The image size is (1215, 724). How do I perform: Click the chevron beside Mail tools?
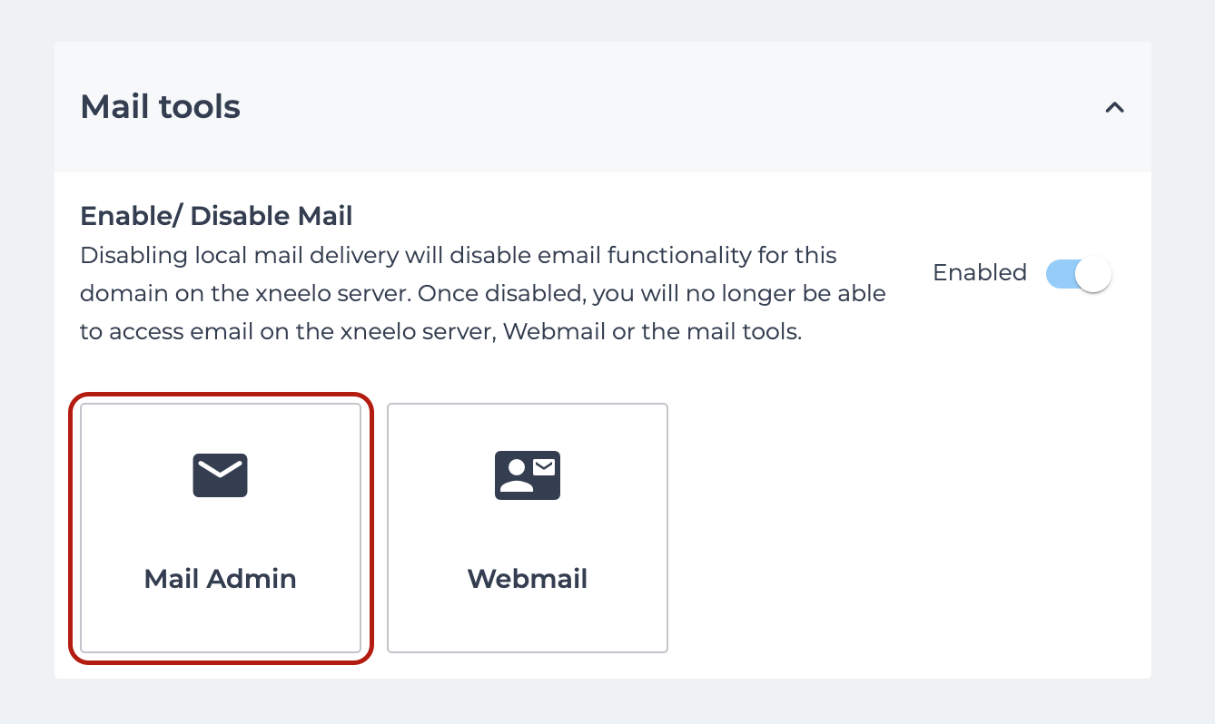[x=1114, y=107]
